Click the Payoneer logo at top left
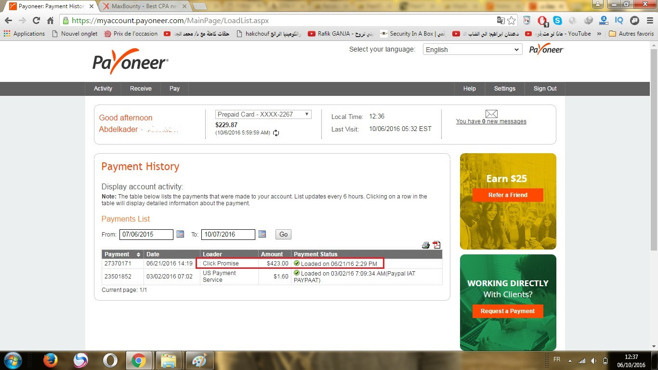The height and width of the screenshot is (370, 658). point(130,62)
